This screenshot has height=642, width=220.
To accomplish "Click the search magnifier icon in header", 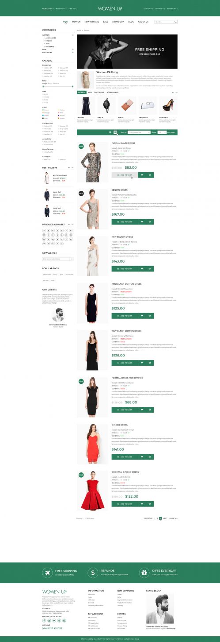I will pyautogui.click(x=175, y=21).
